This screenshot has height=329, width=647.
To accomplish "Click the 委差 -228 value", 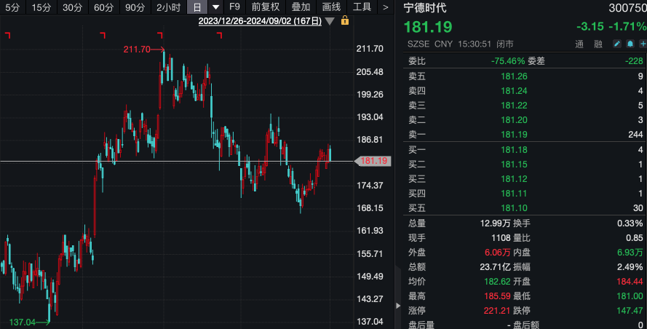I will pos(634,61).
